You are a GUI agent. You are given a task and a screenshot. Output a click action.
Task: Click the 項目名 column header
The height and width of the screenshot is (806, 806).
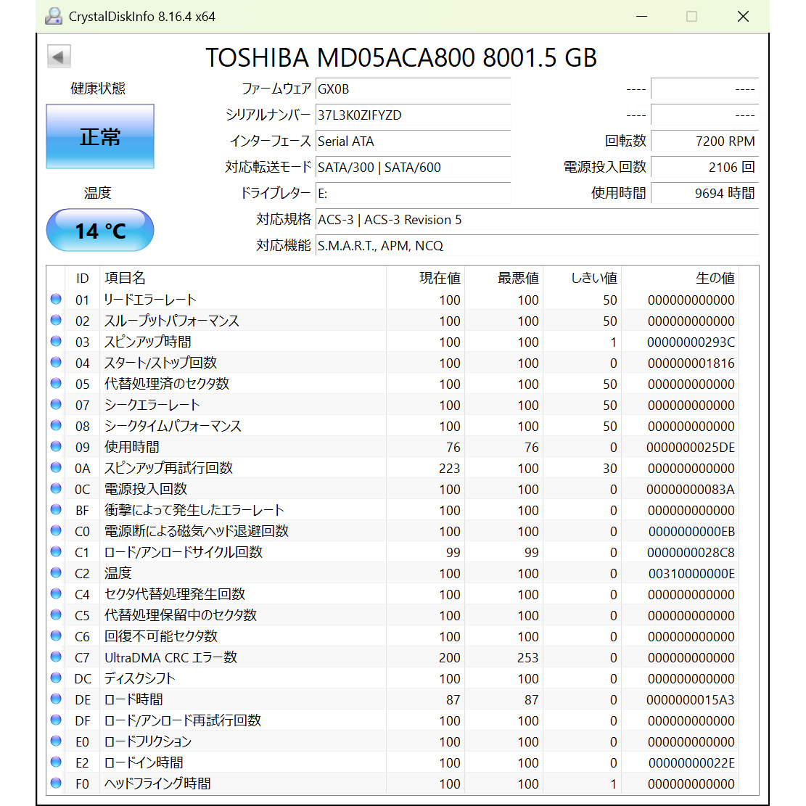pos(125,278)
